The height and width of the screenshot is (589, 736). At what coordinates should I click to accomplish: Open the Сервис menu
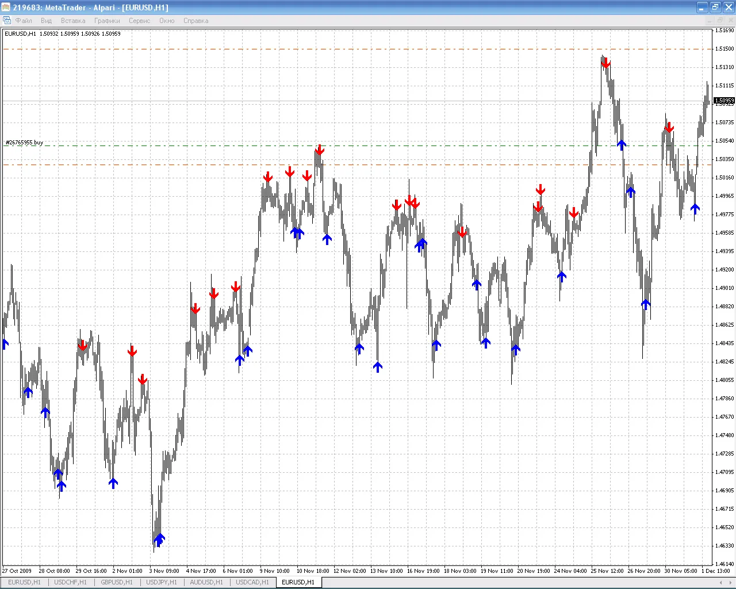139,21
